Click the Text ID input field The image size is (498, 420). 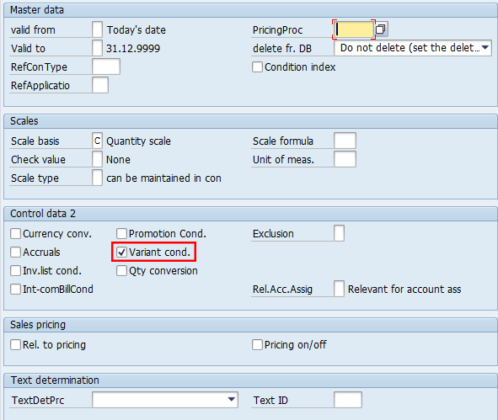pos(348,400)
